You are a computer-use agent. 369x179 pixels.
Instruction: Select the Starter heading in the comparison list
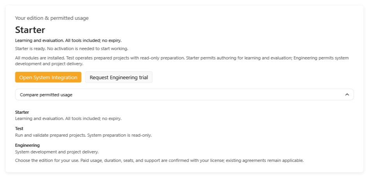(22, 112)
